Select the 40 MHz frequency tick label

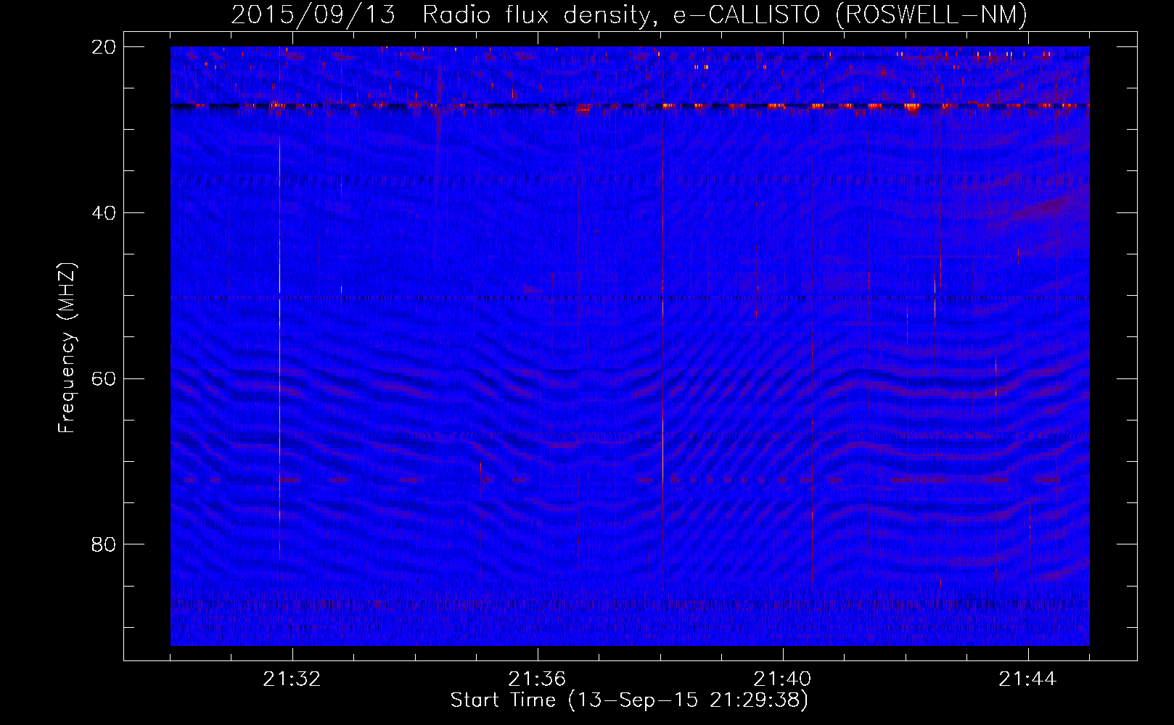pyautogui.click(x=104, y=213)
